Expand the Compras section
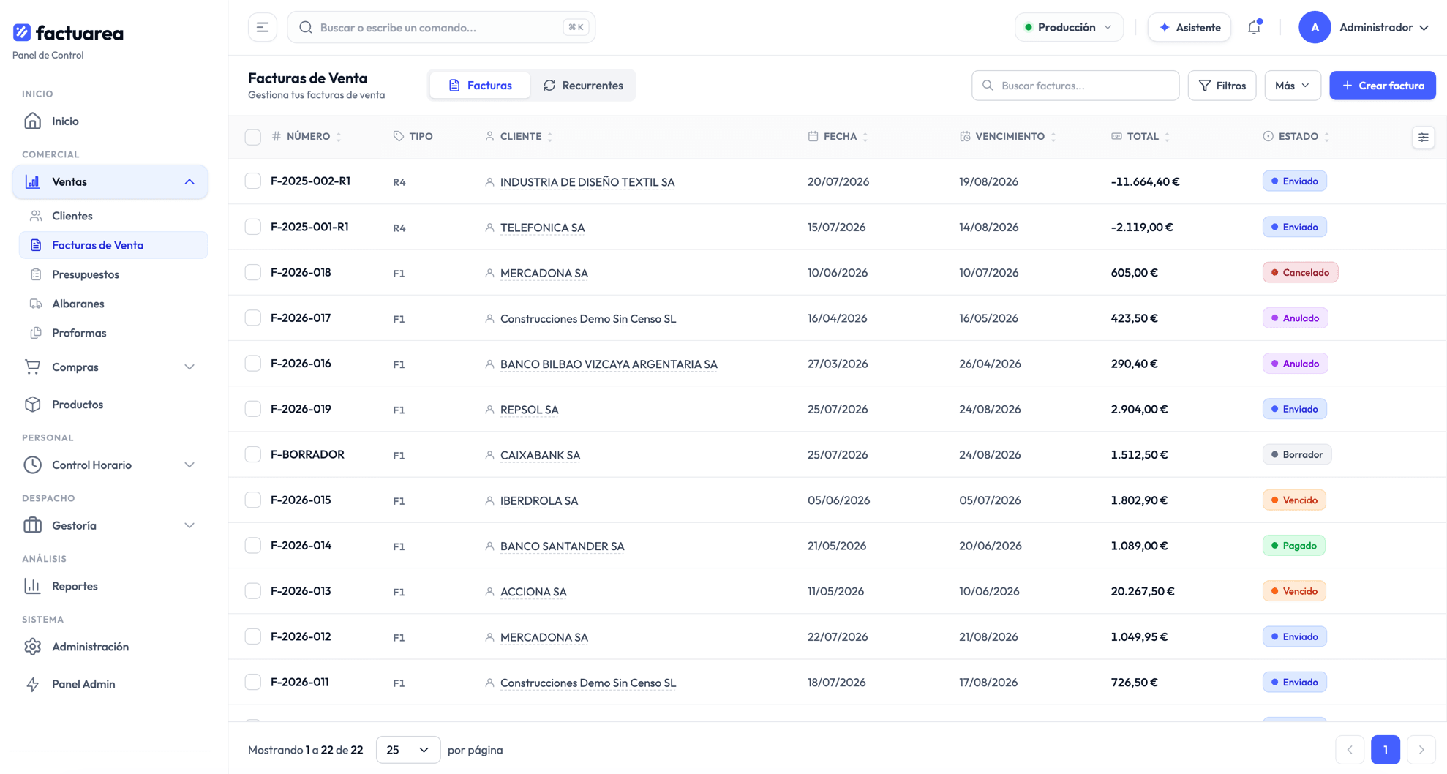1447x774 pixels. click(189, 367)
